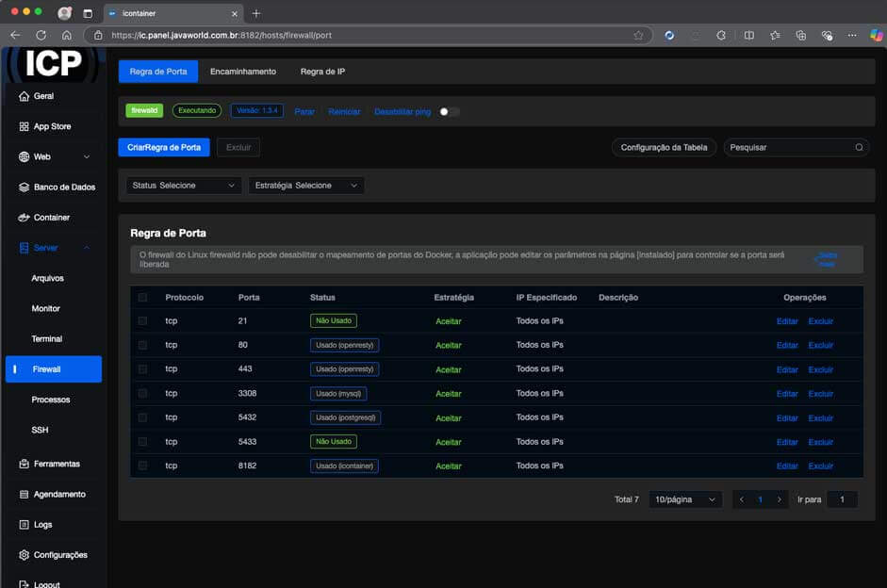
Task: Click the Geral home icon in sidebar
Action: coord(25,96)
